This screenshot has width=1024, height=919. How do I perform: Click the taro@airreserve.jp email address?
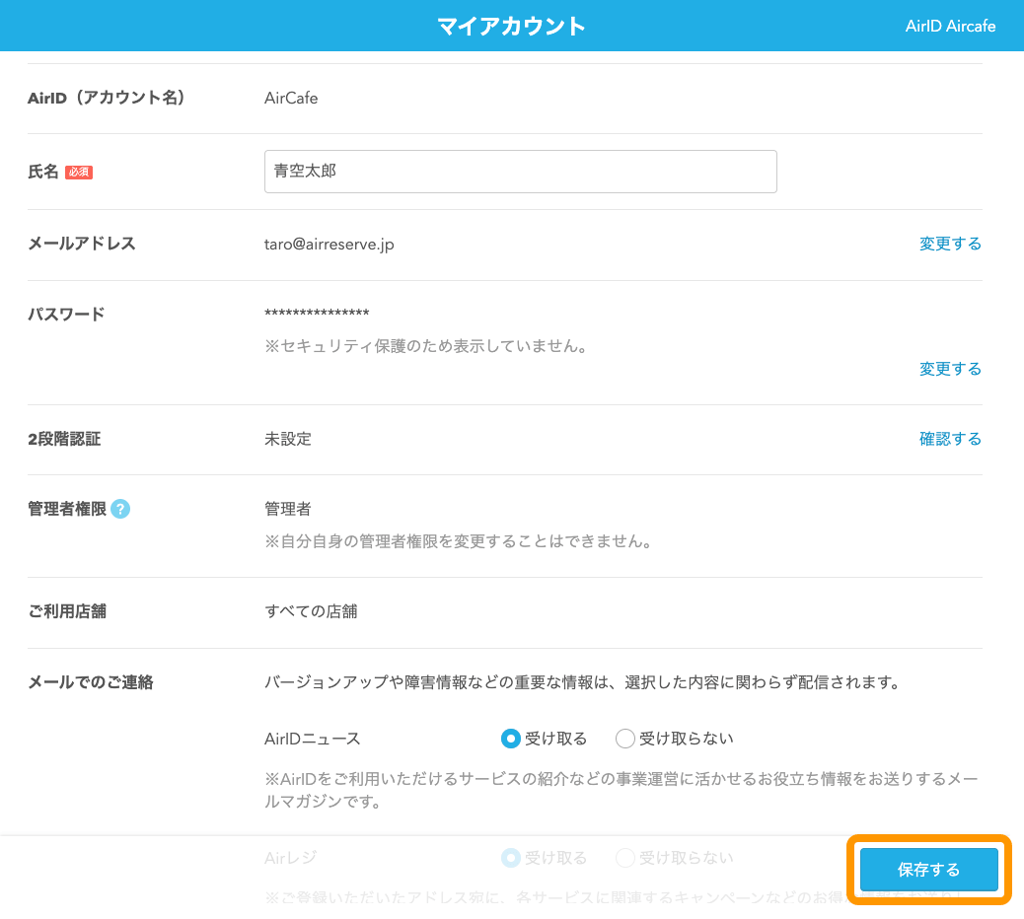coord(330,243)
